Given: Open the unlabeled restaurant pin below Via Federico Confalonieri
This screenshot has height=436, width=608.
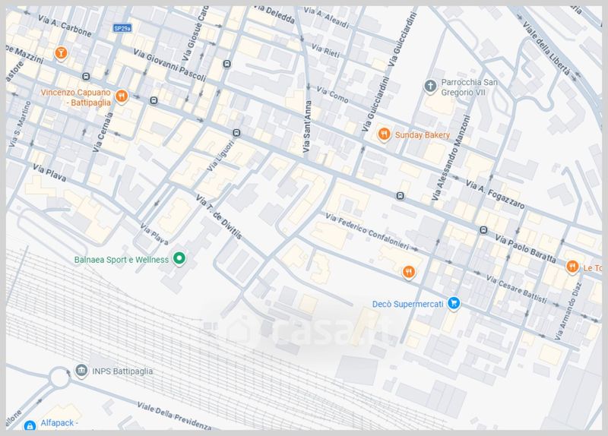Looking at the screenshot, I should [408, 271].
